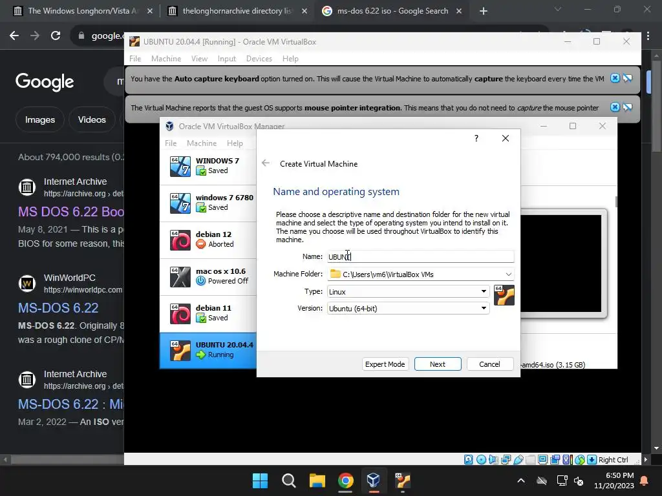The width and height of the screenshot is (662, 496).
Task: Select the WINDOWS 7 virtual machine
Action: coord(208,166)
